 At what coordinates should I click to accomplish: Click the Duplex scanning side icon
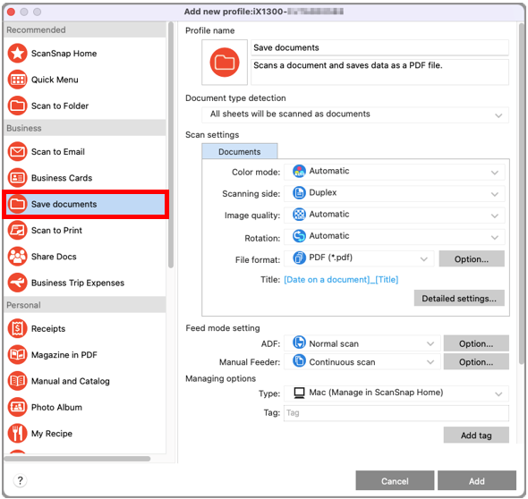(x=299, y=193)
